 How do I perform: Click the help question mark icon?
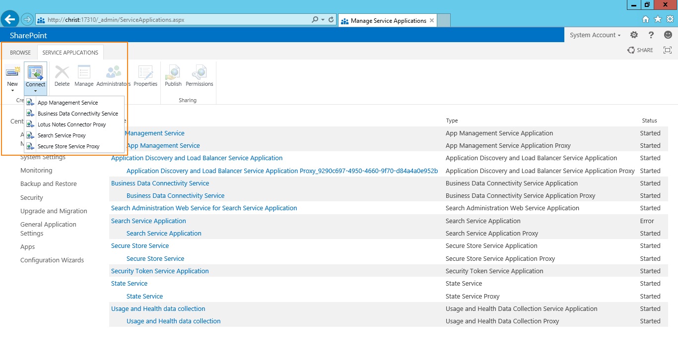tap(651, 35)
